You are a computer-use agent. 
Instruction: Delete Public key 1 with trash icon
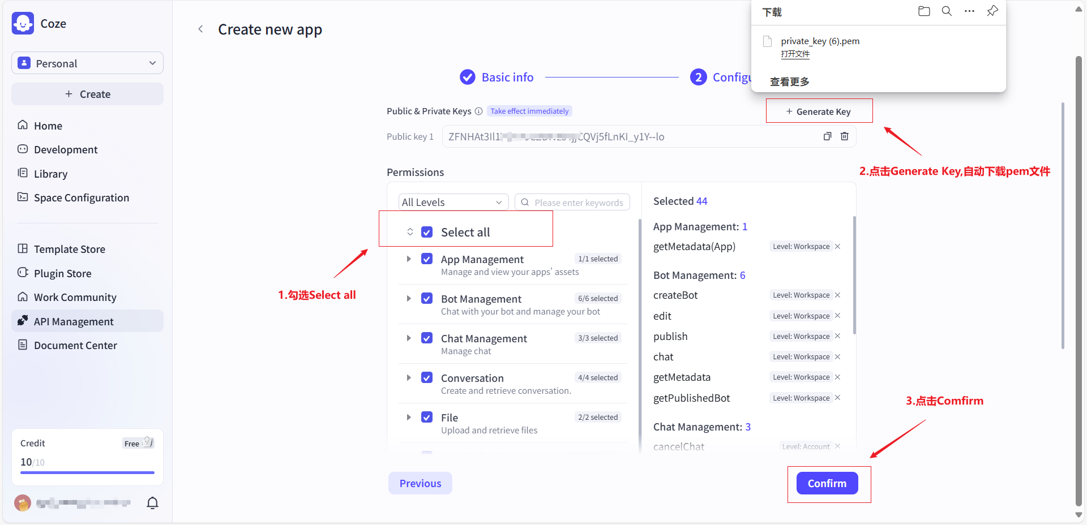(844, 136)
